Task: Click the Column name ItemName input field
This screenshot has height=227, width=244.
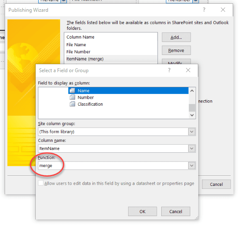Action: point(113,149)
